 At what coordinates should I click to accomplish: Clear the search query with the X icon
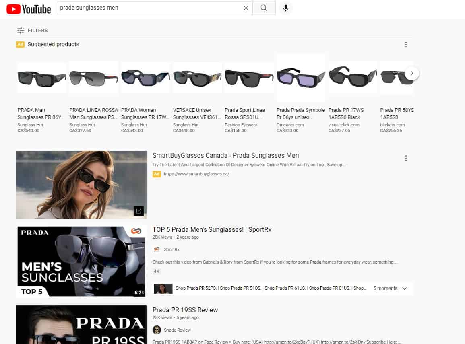[246, 8]
